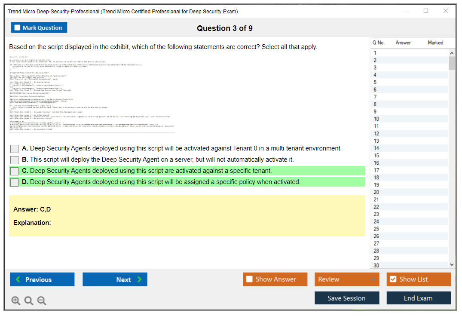Enable the Show Answer checkbox

pyautogui.click(x=249, y=279)
